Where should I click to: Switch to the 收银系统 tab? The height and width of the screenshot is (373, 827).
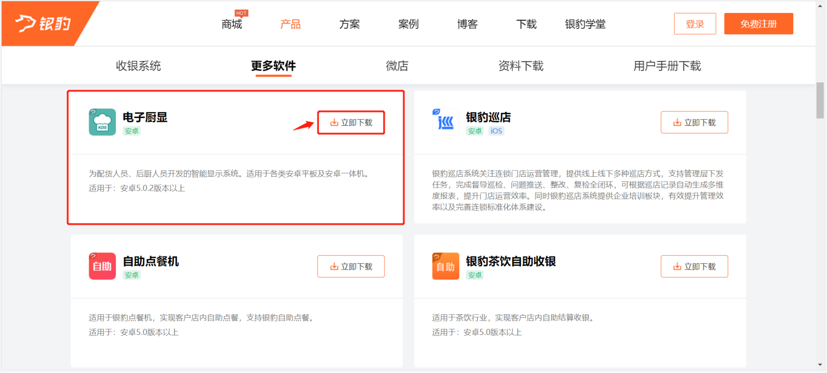pos(138,66)
